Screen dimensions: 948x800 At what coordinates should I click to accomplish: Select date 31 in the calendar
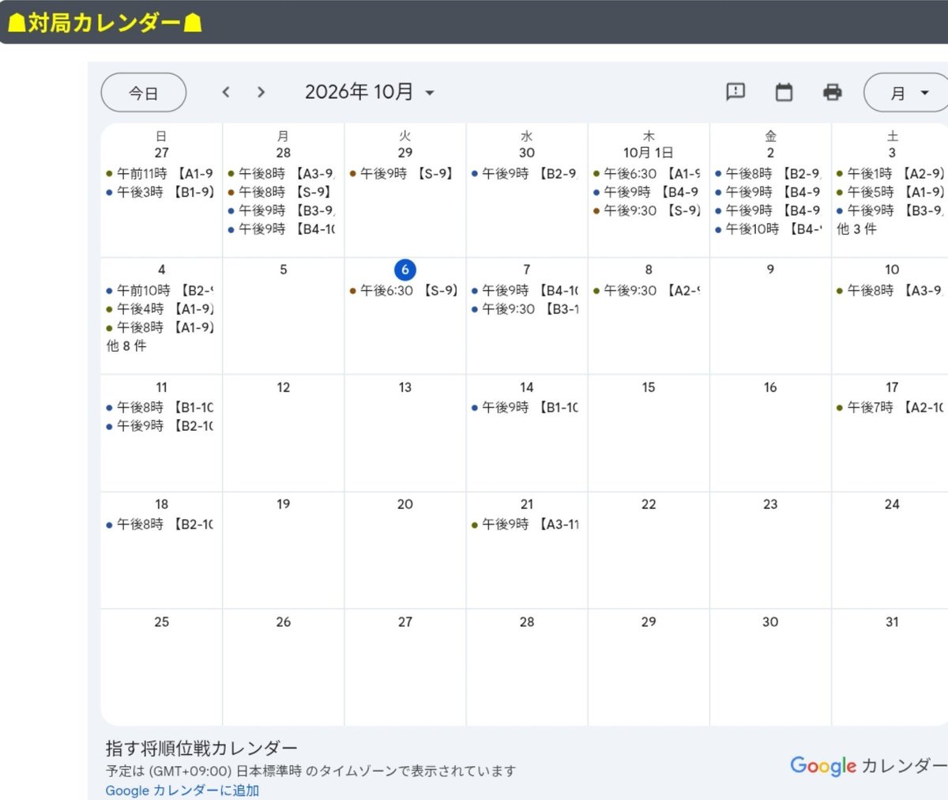coord(892,622)
